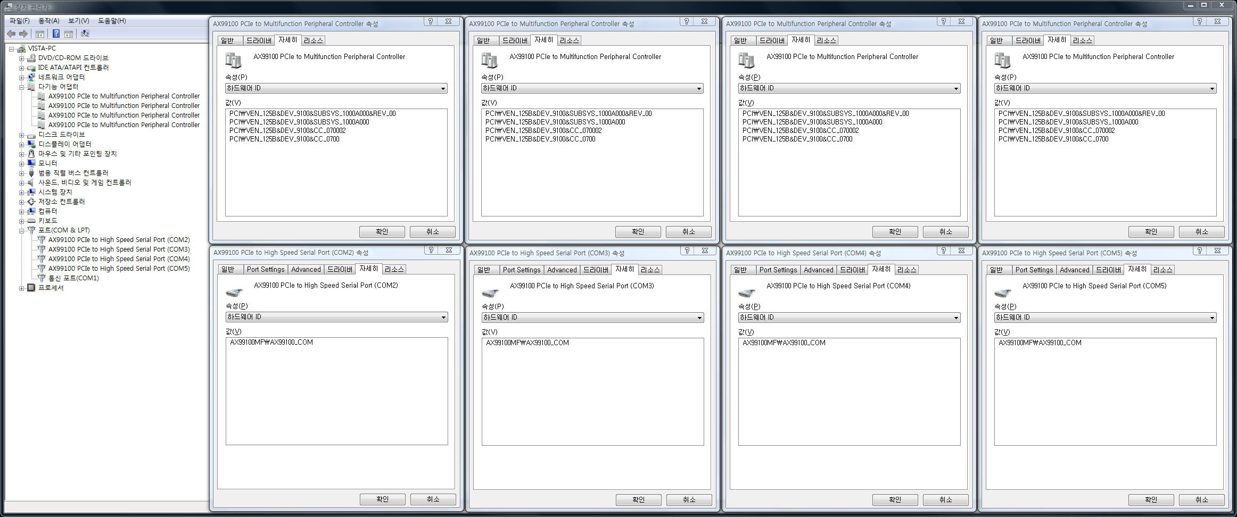This screenshot has width=1237, height=517.
Task: Scan for hardware changes using toolbar icon
Action: tap(85, 34)
